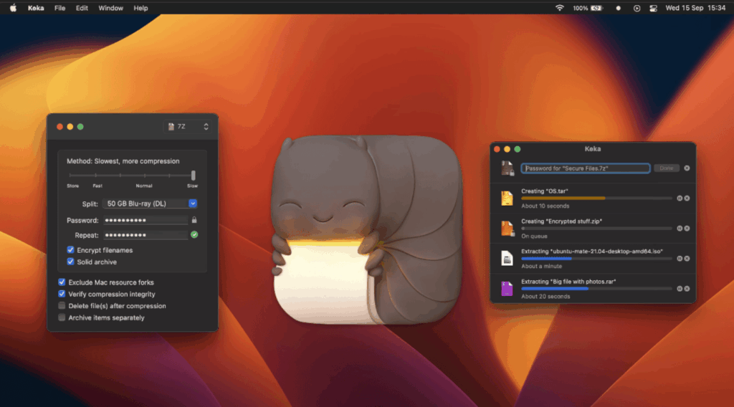Click the 'On queue' status text
Viewport: 734px width, 407px height.
534,236
